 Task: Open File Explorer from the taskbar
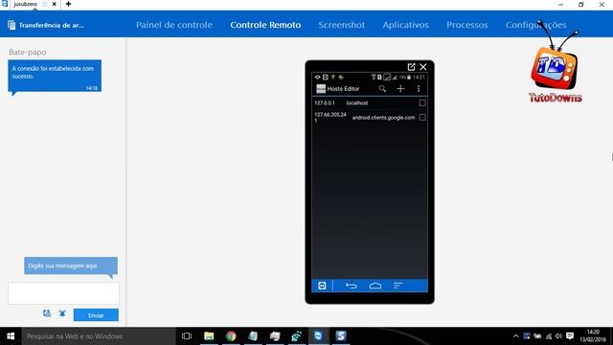click(209, 336)
